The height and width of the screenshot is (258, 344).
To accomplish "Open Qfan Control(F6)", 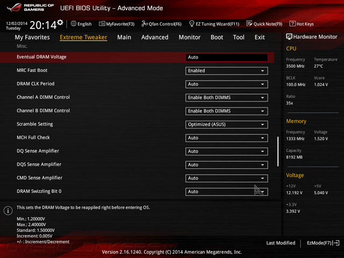I will [161, 24].
